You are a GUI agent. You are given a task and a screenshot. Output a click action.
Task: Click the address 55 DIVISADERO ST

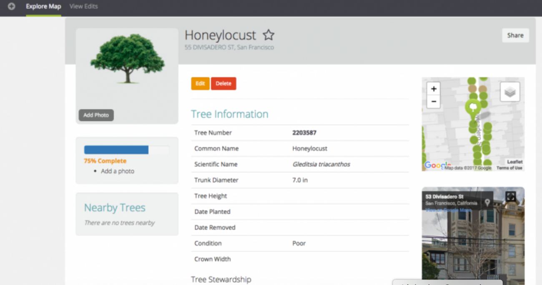click(210, 47)
